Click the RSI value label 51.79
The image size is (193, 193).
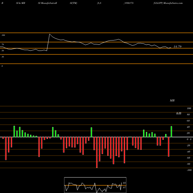tap(178, 47)
